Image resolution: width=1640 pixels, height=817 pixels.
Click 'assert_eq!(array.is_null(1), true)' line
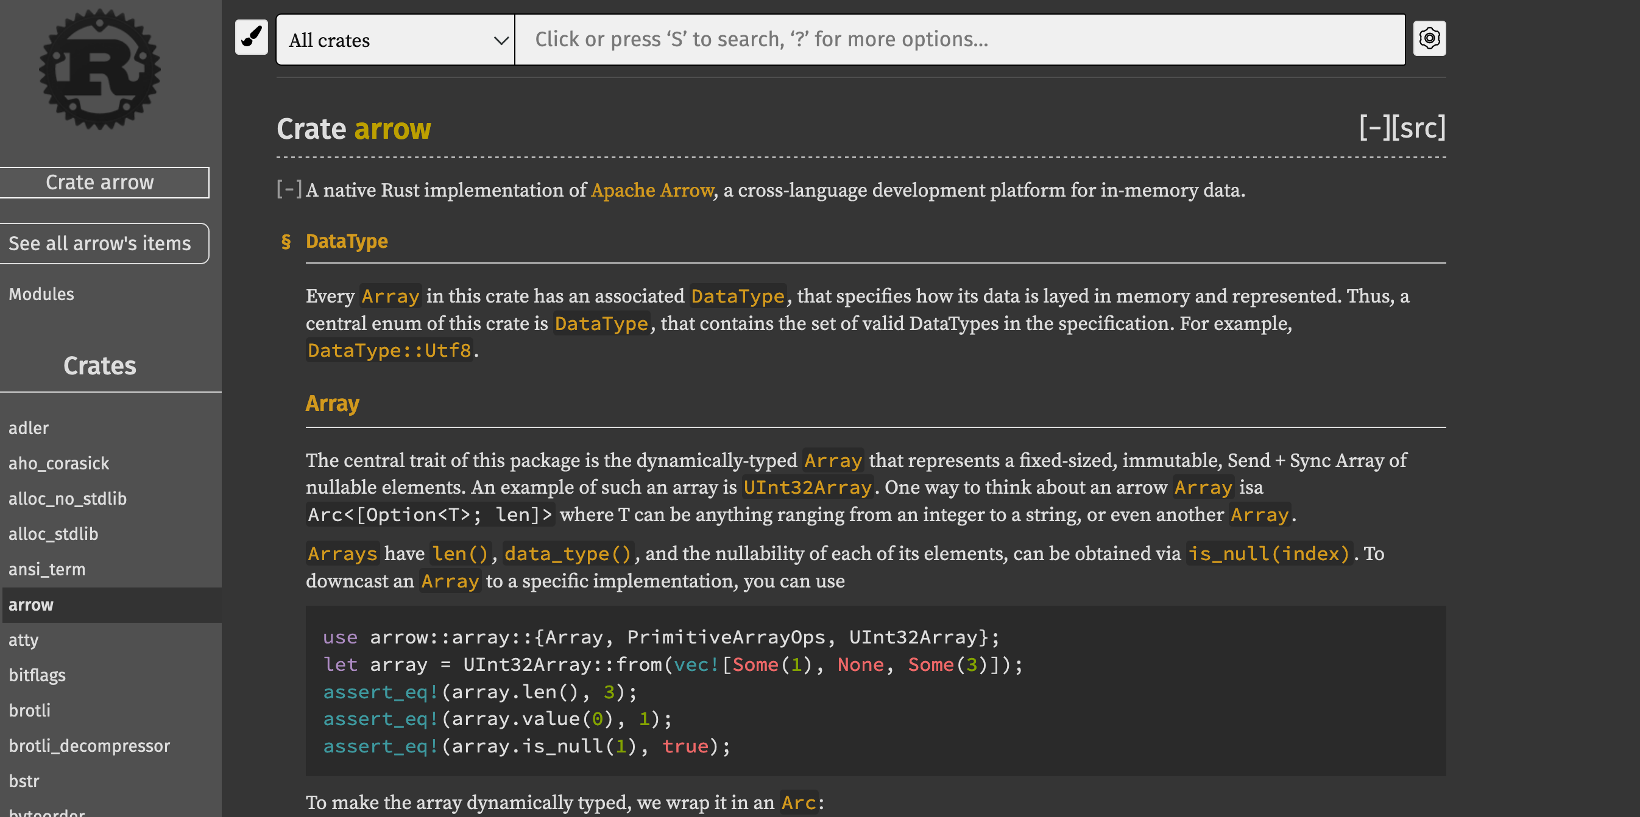(526, 747)
